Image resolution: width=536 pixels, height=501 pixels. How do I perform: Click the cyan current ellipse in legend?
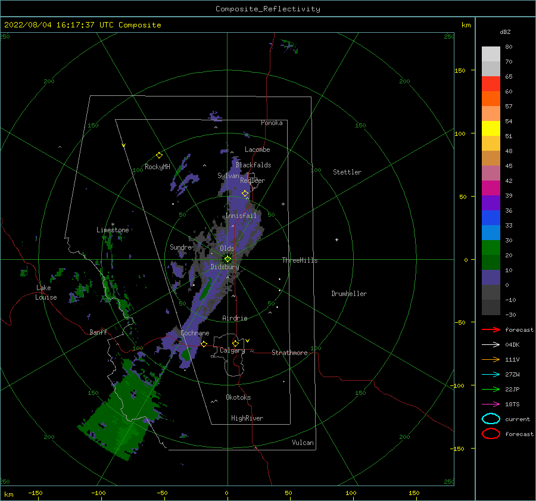[491, 419]
